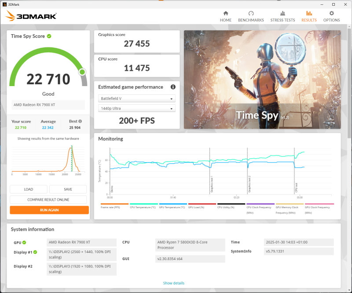Click the SystemInfo version v5.79.1331

(x=299, y=251)
